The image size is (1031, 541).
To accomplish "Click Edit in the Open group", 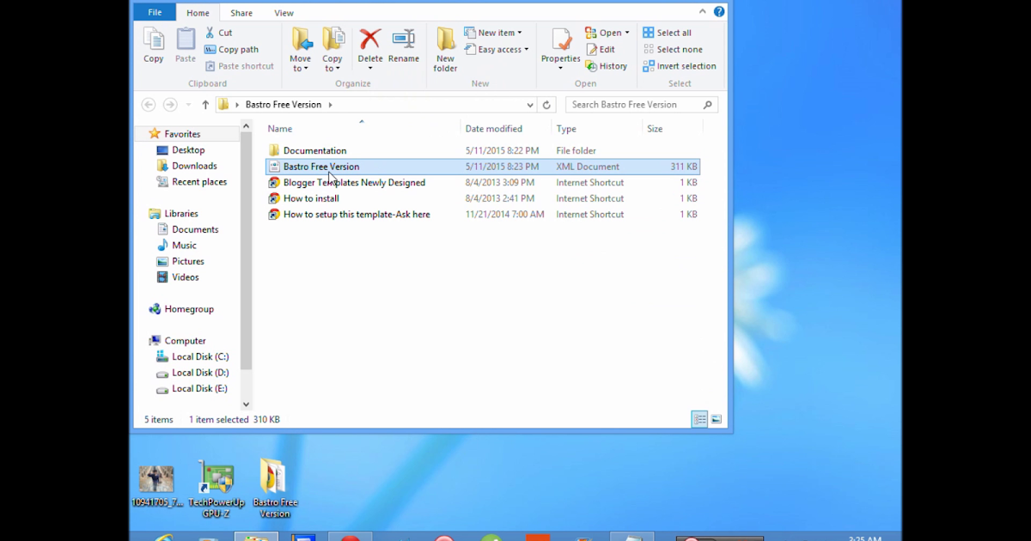I will tap(600, 49).
